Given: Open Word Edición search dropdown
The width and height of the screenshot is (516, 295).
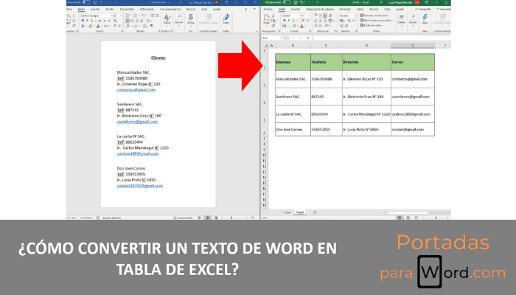Looking at the screenshot, I should (x=178, y=20).
